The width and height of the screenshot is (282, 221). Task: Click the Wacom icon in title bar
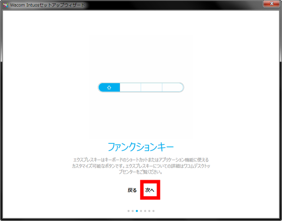point(6,5)
